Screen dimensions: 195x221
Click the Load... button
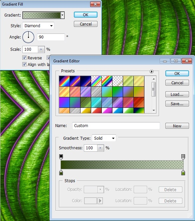tap(177, 94)
